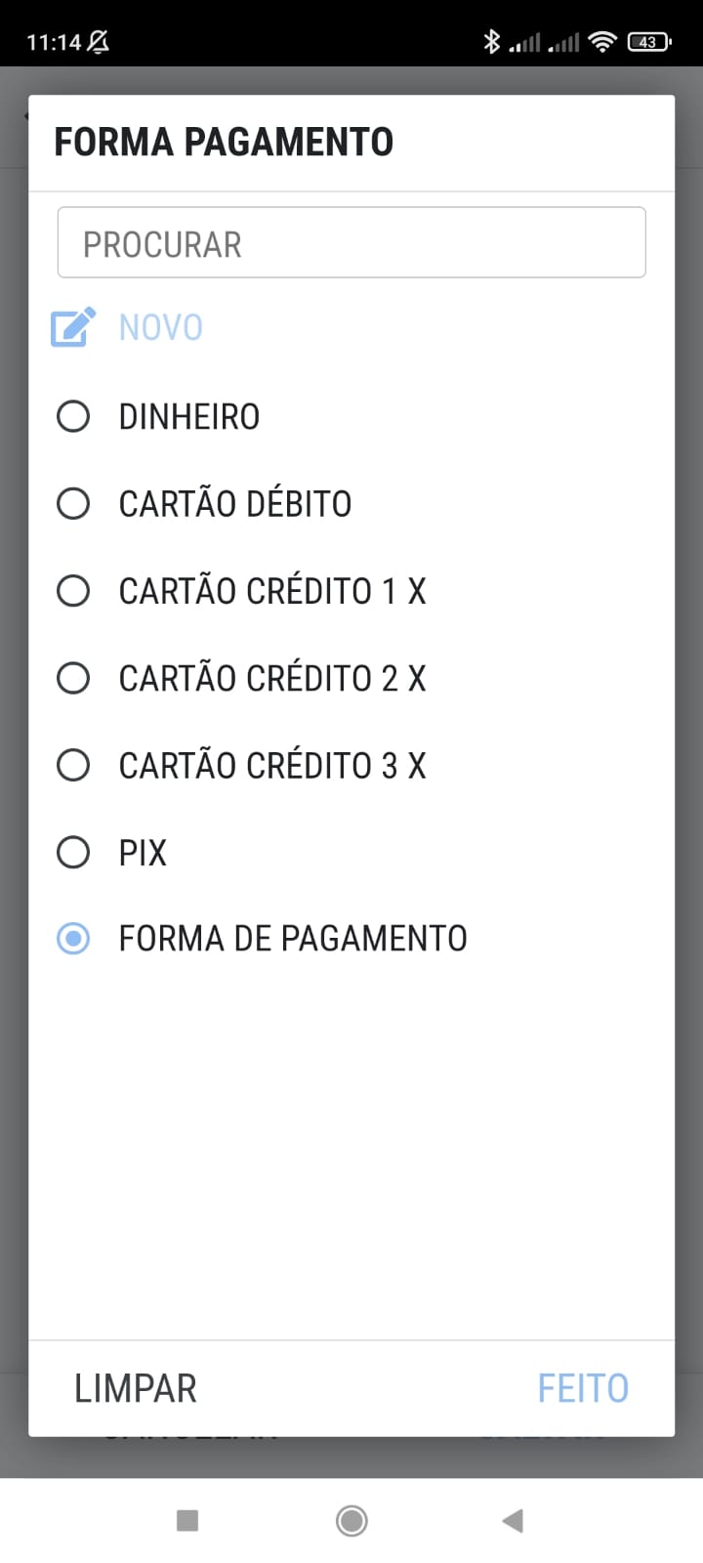Choose the CARTÃO DÉBITO radio option
This screenshot has height=1563, width=703.
[x=73, y=504]
